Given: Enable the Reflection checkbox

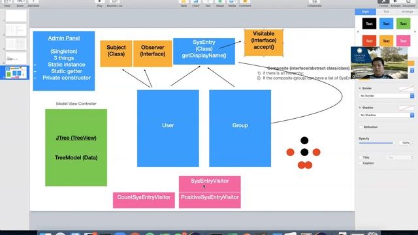Looking at the screenshot, I should pos(361,127).
